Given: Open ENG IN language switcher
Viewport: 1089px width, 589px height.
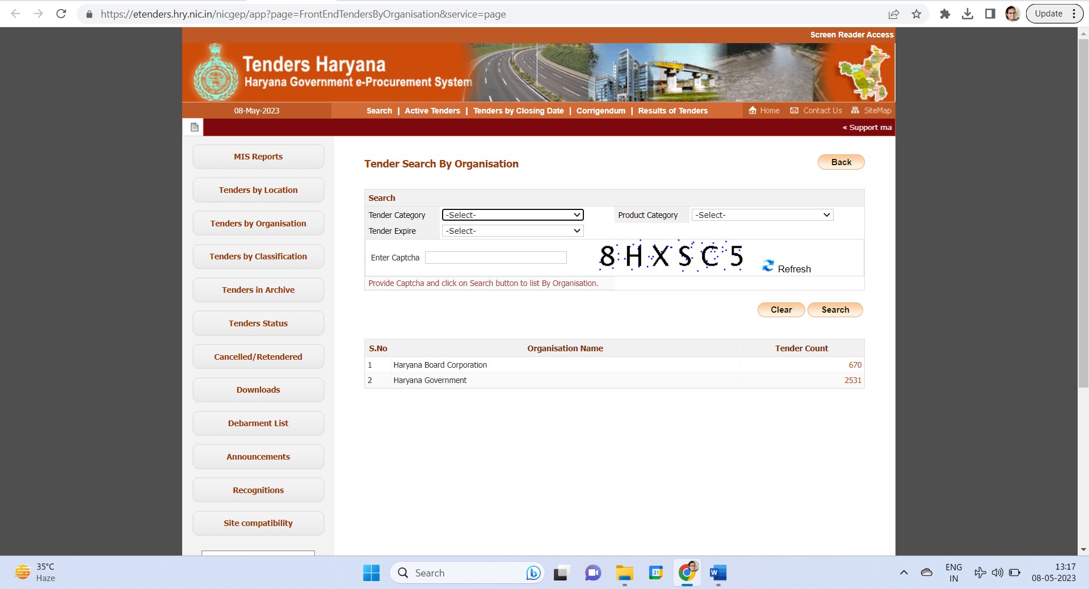Looking at the screenshot, I should (x=953, y=573).
